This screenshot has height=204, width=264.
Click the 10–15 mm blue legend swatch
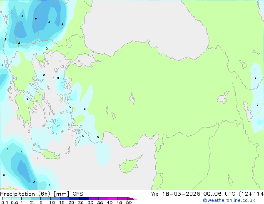tap(55, 199)
